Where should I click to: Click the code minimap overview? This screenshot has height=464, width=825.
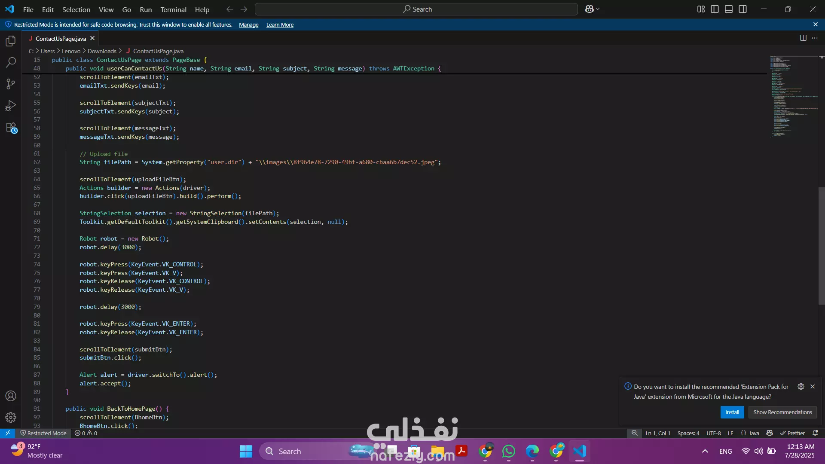tap(794, 97)
